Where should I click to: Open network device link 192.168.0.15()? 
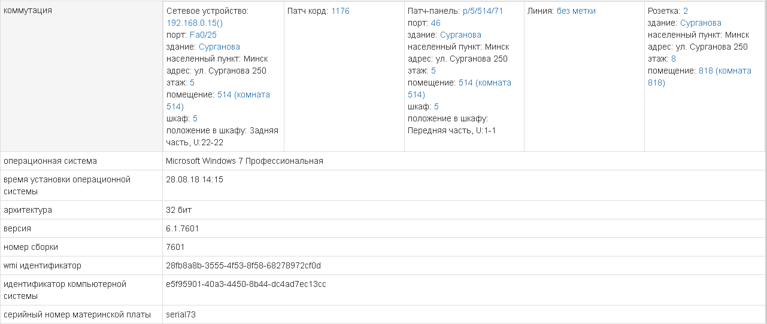pyautogui.click(x=194, y=23)
